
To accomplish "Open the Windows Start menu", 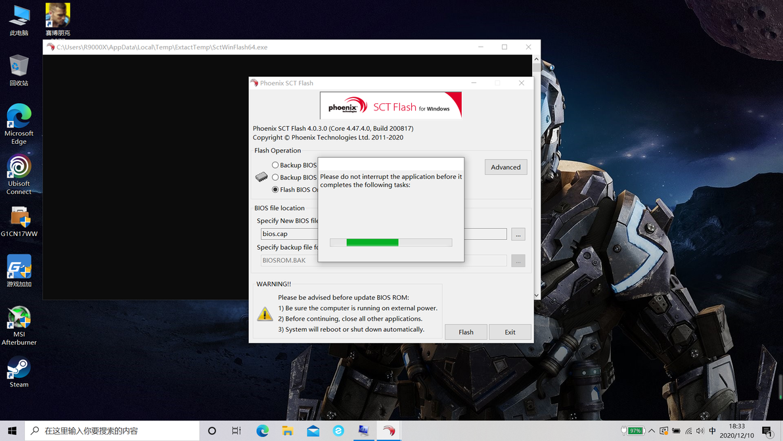I will click(12, 430).
